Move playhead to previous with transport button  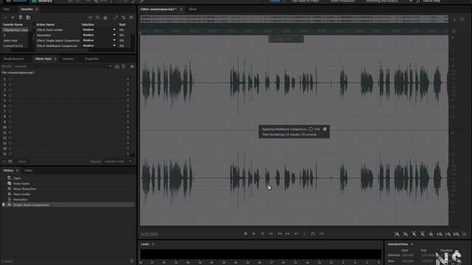(271, 233)
